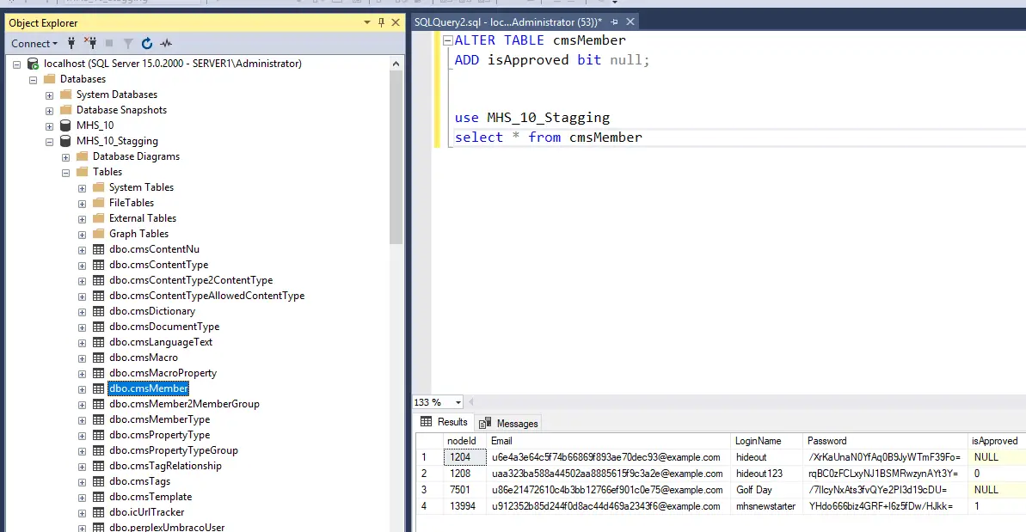The image size is (1026, 532).
Task: Click the table icon beside dbo.cmsMember
Action: 98,388
